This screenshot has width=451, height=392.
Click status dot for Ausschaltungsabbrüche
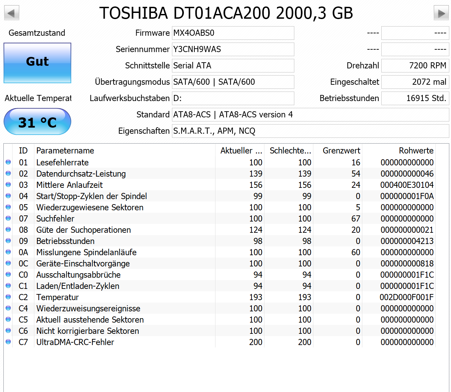pos(8,274)
